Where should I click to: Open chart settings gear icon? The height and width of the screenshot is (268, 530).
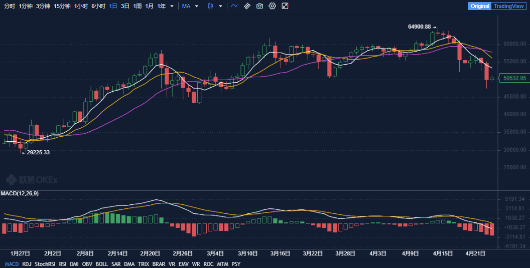click(272, 6)
